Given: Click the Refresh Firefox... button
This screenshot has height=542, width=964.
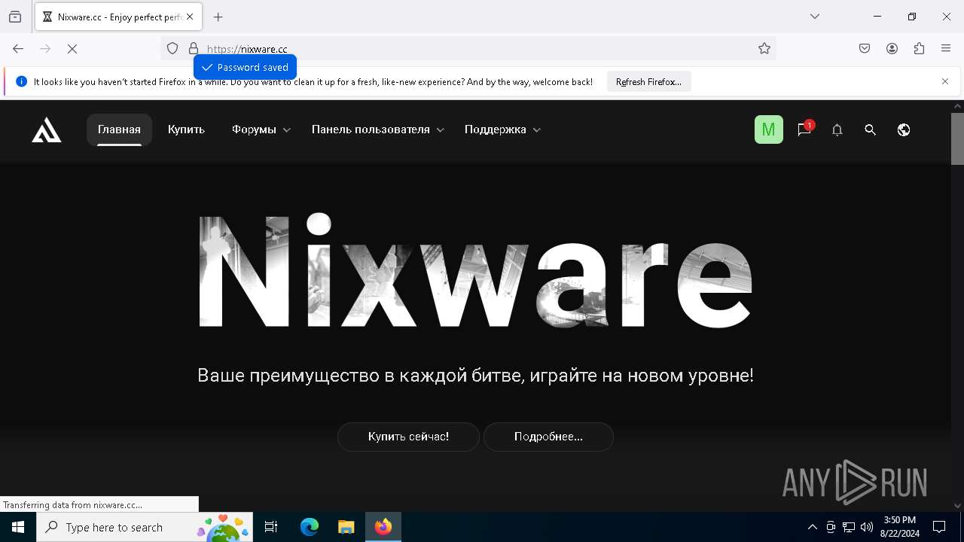Looking at the screenshot, I should [x=648, y=81].
